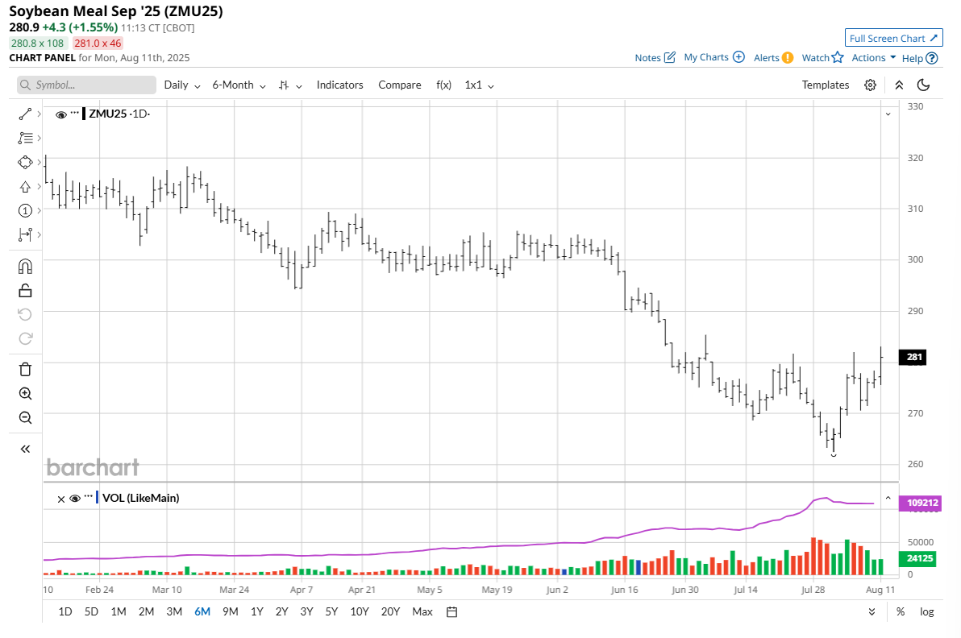Click the Symbol search field
Screen dimensions: 961x638
coord(86,85)
